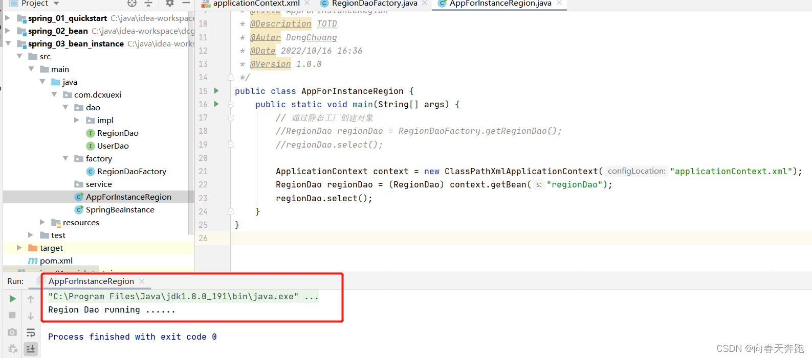Click 'Region Dao running ......' output line

[112, 310]
